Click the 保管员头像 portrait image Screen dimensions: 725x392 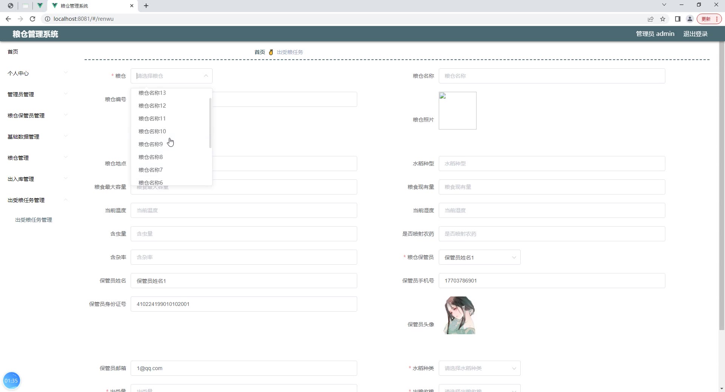pos(460,315)
